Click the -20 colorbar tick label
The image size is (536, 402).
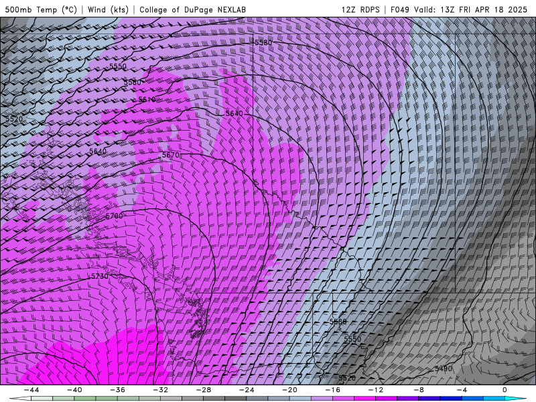[x=290, y=390]
